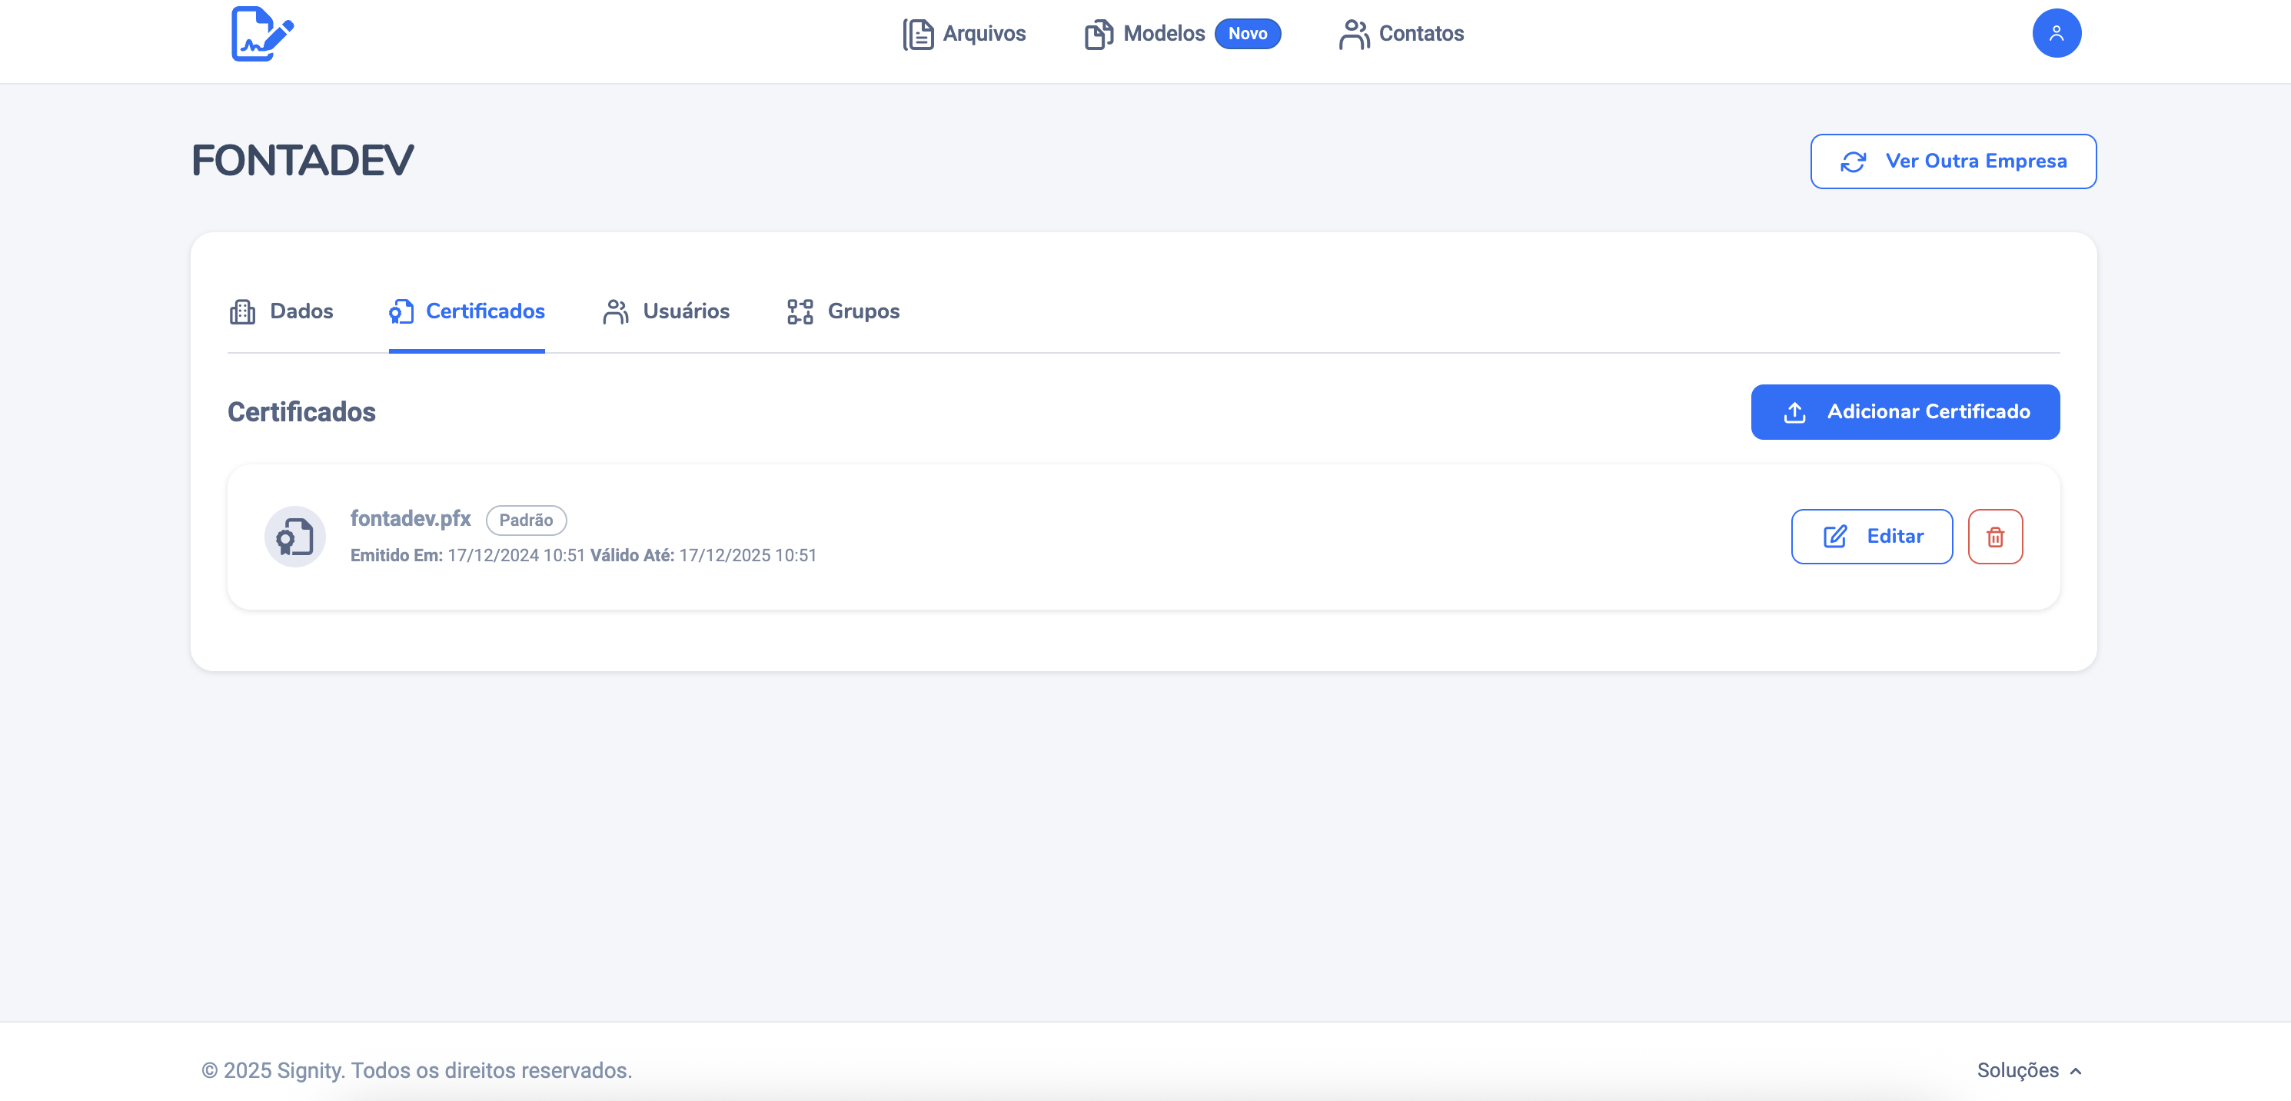Click the upload icon in Adicionar Certificado
This screenshot has width=2291, height=1101.
coord(1794,412)
